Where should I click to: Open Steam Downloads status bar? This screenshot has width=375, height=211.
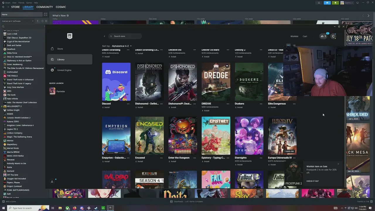click(186, 202)
